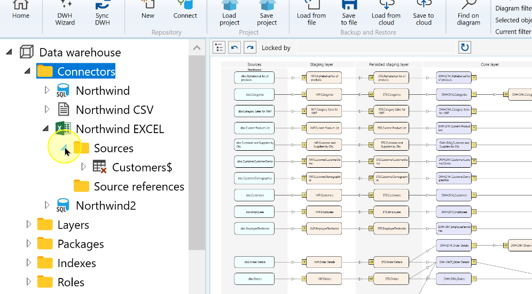Click the Northwind SQL connector icon
532x294 pixels.
(x=63, y=91)
